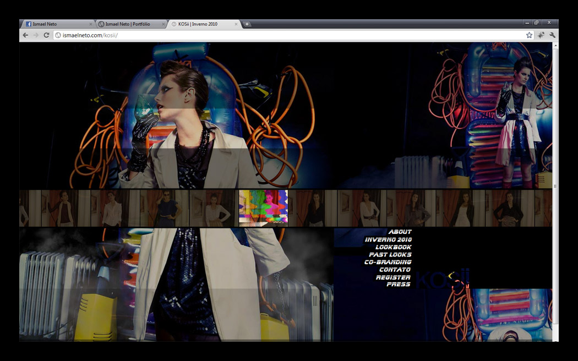Click the vertical scrollbar thumb
Screen dimensions: 578x361
[555, 186]
